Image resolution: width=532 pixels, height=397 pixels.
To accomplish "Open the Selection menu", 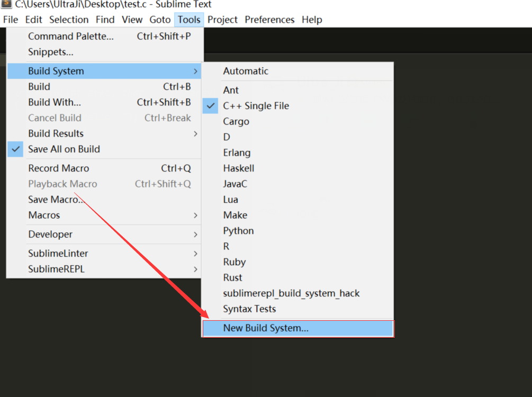I will point(69,20).
